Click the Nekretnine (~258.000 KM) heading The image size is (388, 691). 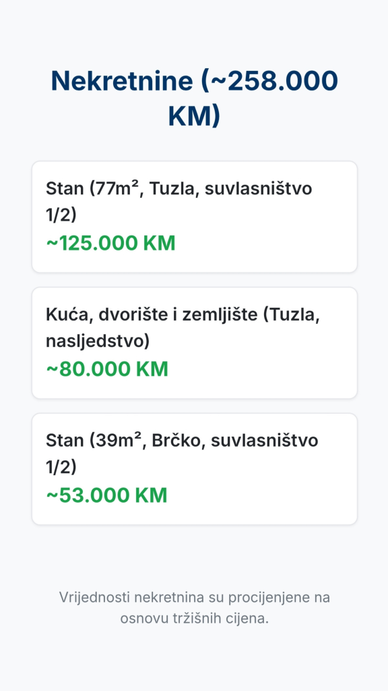point(194,99)
